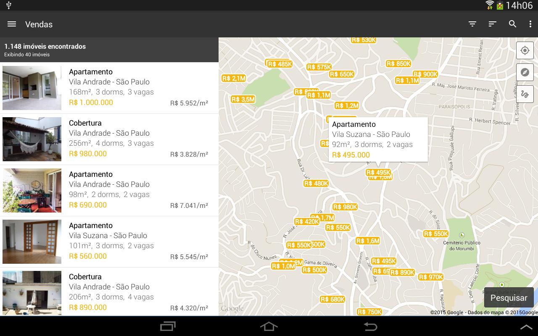The image size is (538, 336).
Task: Center map on my location
Action: coord(525,50)
